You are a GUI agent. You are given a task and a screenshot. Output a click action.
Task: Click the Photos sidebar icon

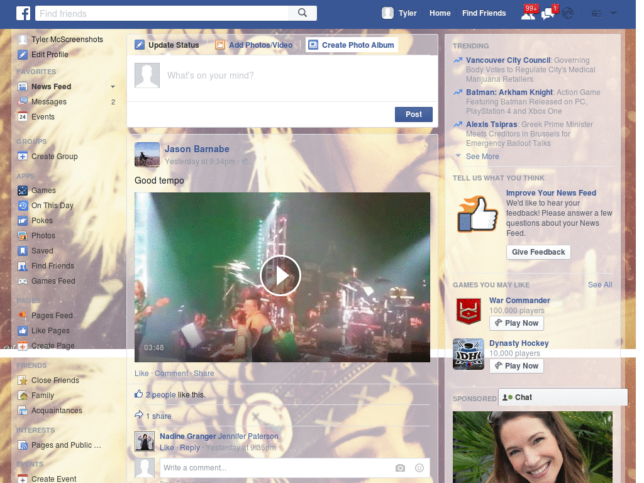point(23,236)
